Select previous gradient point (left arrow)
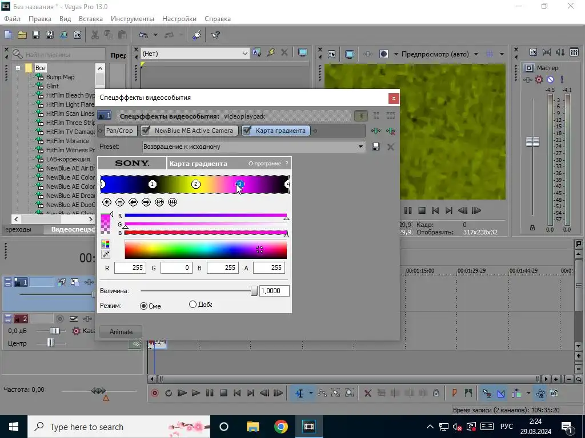585x438 pixels. click(133, 202)
